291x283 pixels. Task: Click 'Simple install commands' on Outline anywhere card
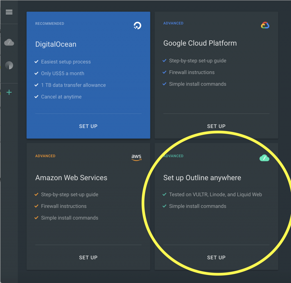pos(198,206)
